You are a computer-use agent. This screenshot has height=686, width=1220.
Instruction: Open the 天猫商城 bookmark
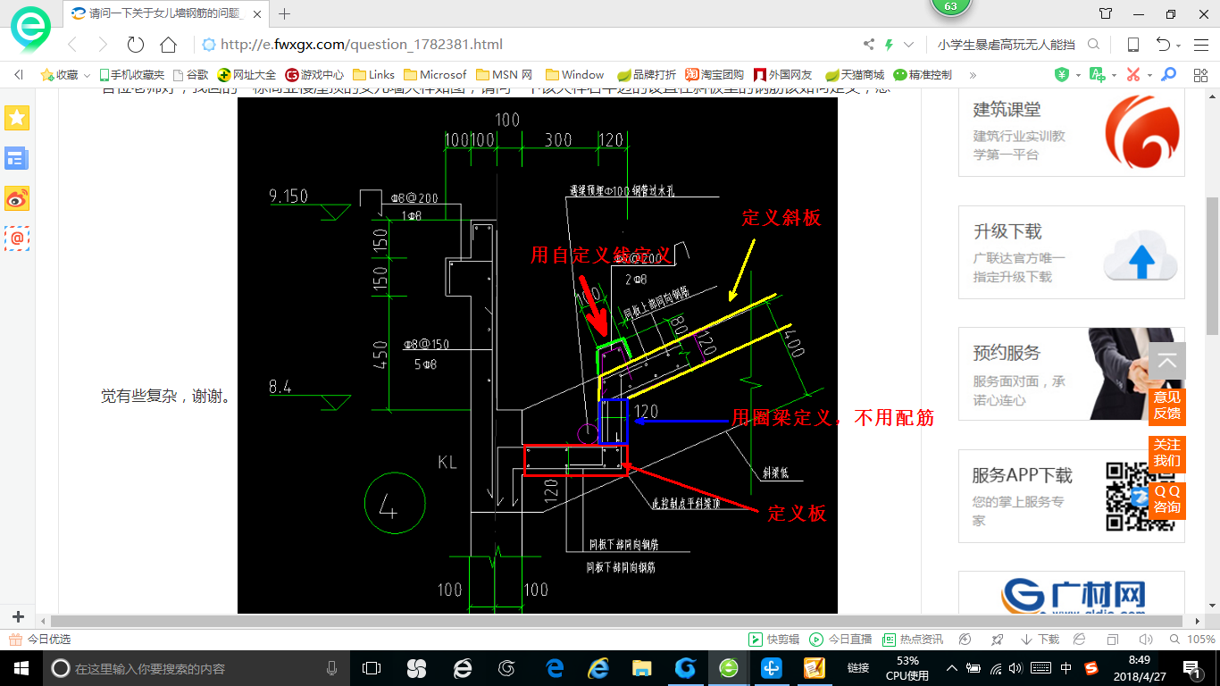click(x=854, y=75)
